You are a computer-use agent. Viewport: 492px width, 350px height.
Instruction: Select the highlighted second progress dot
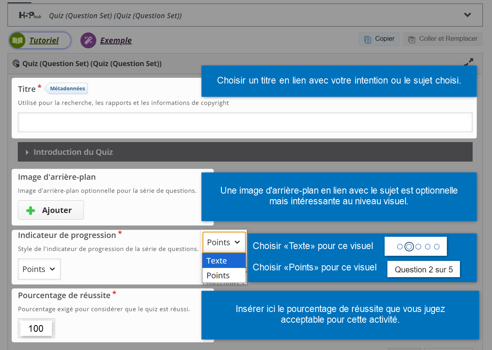[409, 247]
